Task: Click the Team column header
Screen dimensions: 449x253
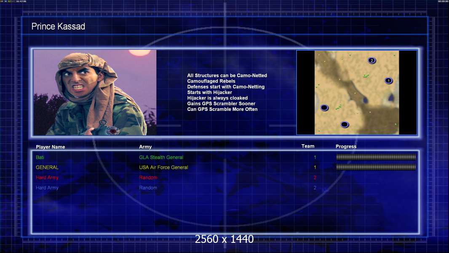Action: tap(308, 146)
